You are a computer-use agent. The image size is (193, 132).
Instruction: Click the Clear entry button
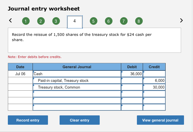tap(80, 120)
